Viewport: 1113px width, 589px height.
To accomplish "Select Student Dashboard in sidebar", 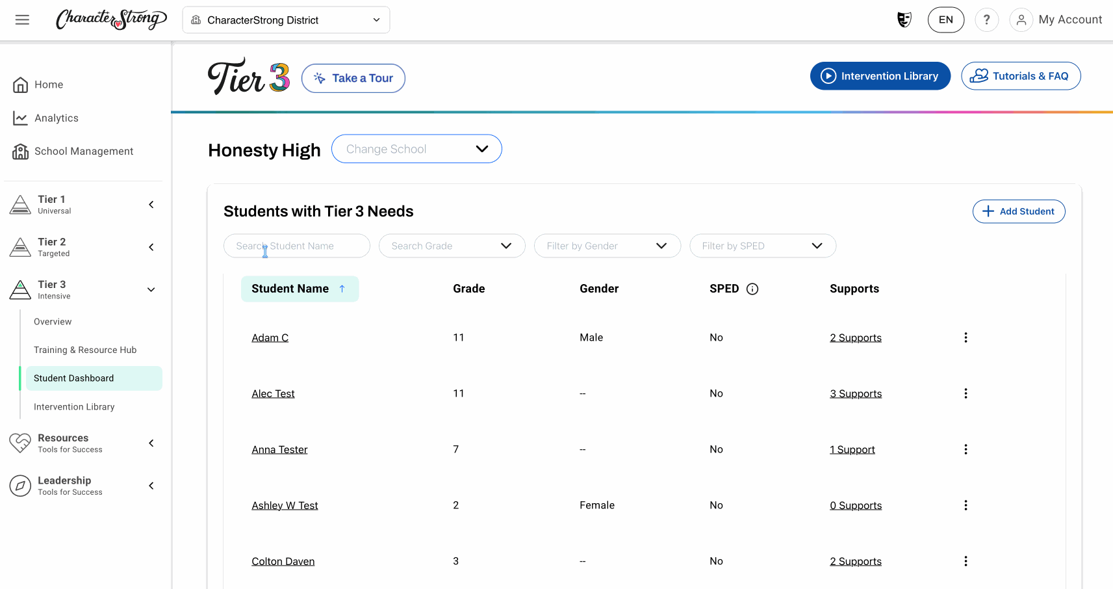I will [x=94, y=378].
